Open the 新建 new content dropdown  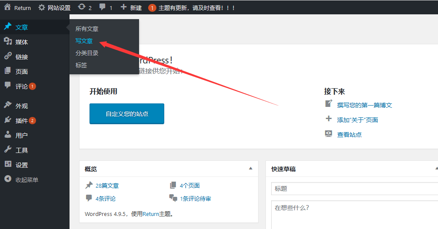coord(131,8)
